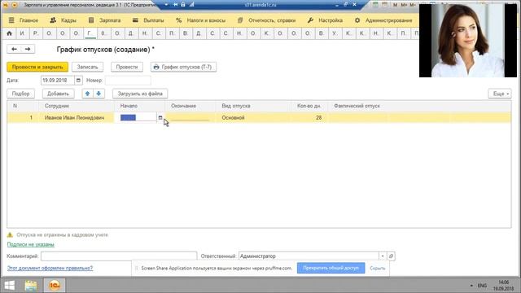Print График отпусков (Т-7) form

click(183, 67)
